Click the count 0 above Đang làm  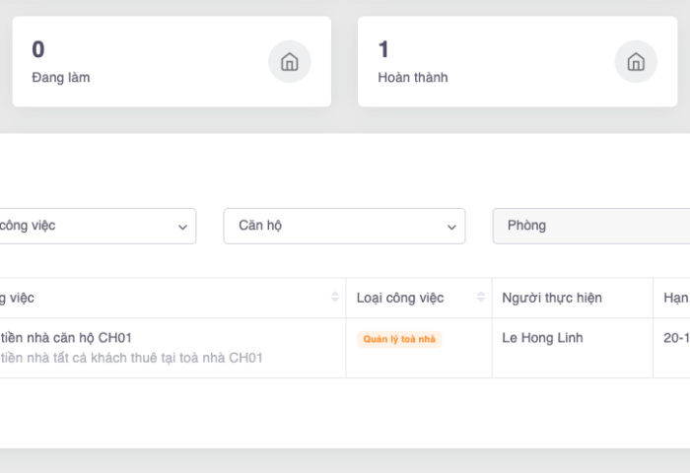coord(38,49)
